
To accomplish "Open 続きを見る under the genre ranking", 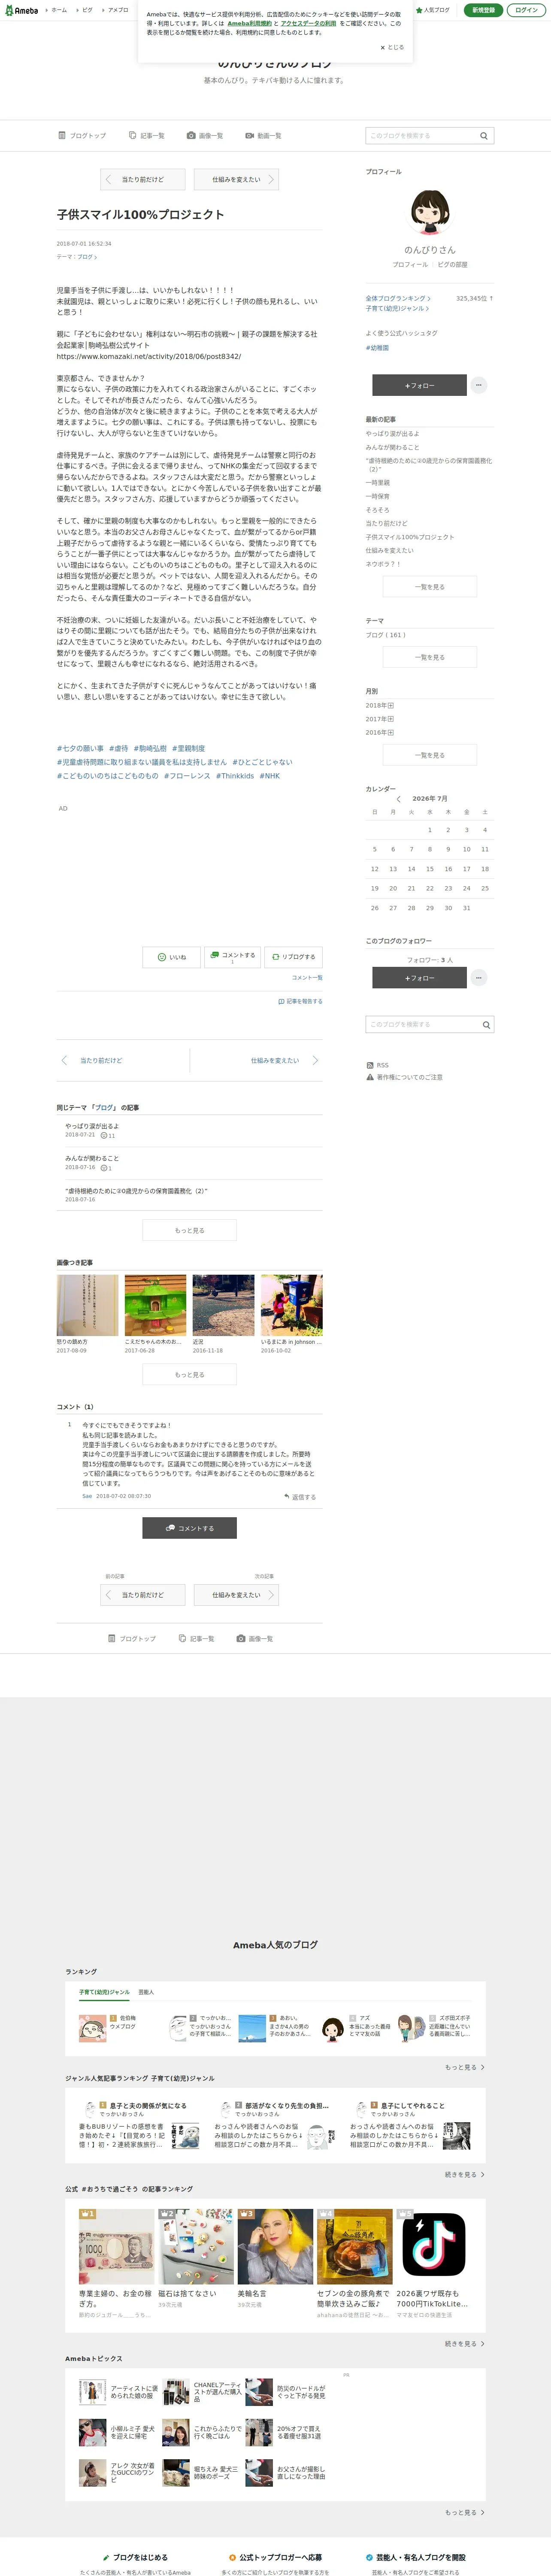I will (x=465, y=2174).
